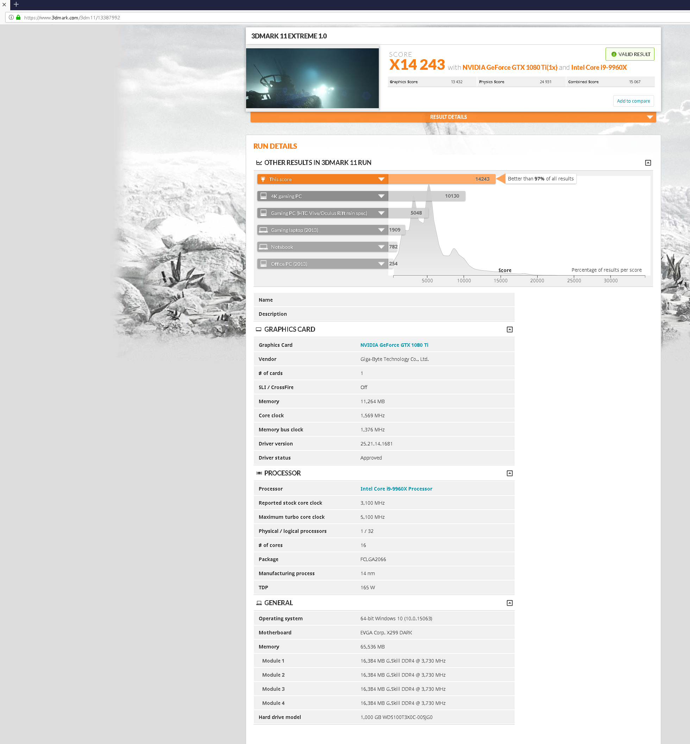
Task: Click the 5048 score bar for Gaming PC
Action: (x=408, y=213)
